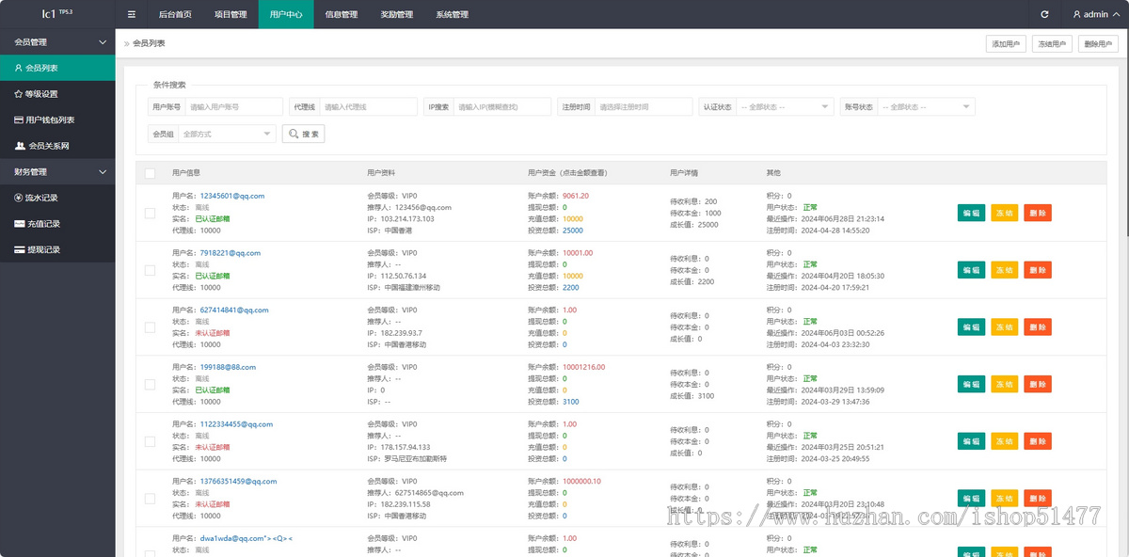
Task: Click the lc1 logo in header
Action: pyautogui.click(x=56, y=13)
